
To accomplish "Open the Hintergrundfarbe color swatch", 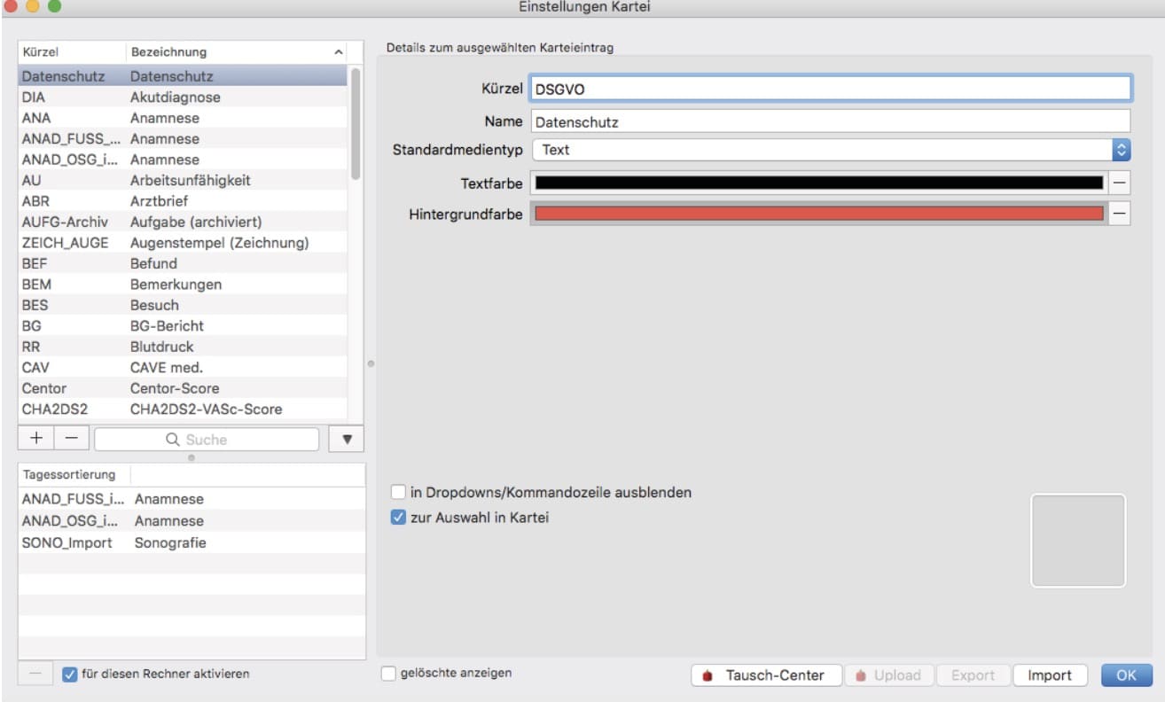I will pos(816,213).
